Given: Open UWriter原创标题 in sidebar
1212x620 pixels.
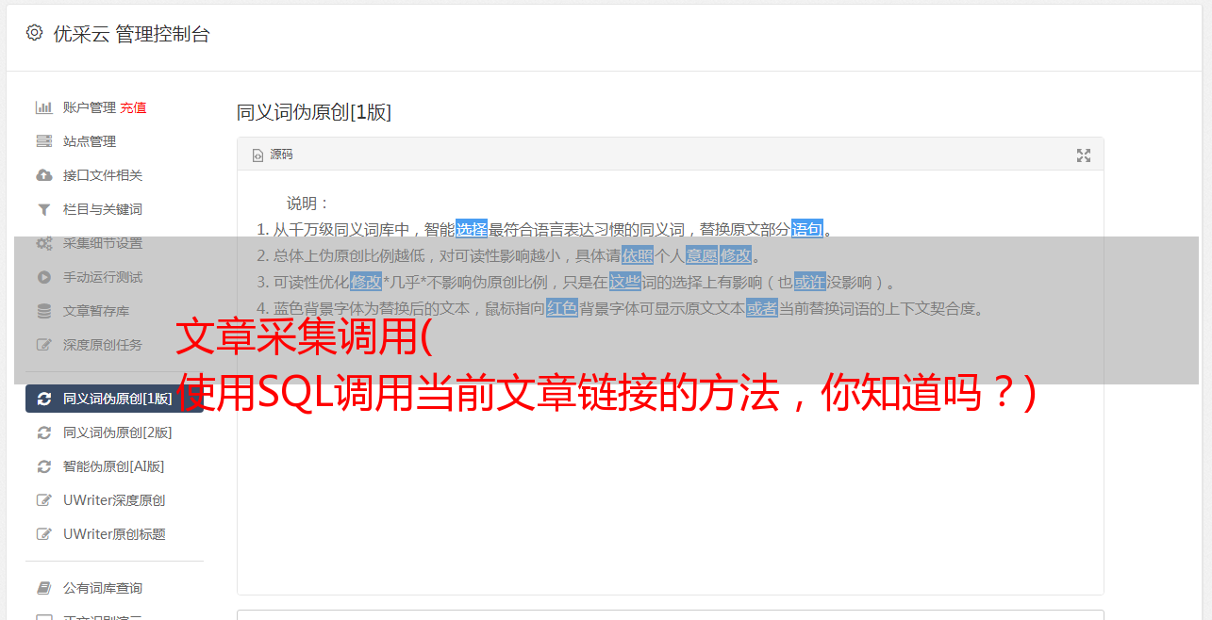Looking at the screenshot, I should pos(114,534).
